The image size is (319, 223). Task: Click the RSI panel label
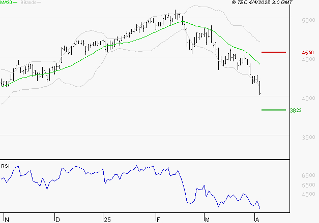pyautogui.click(x=5, y=166)
